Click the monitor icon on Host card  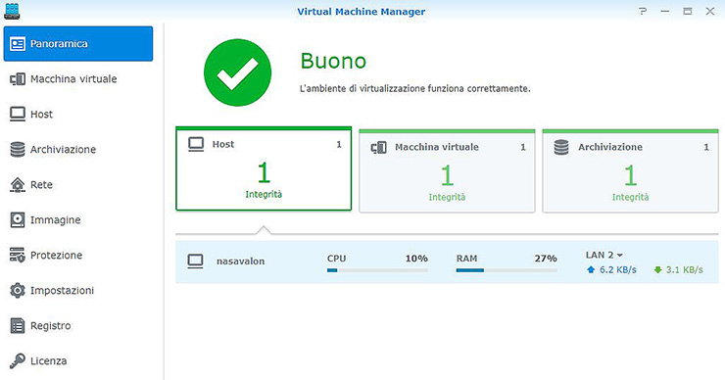(x=196, y=144)
